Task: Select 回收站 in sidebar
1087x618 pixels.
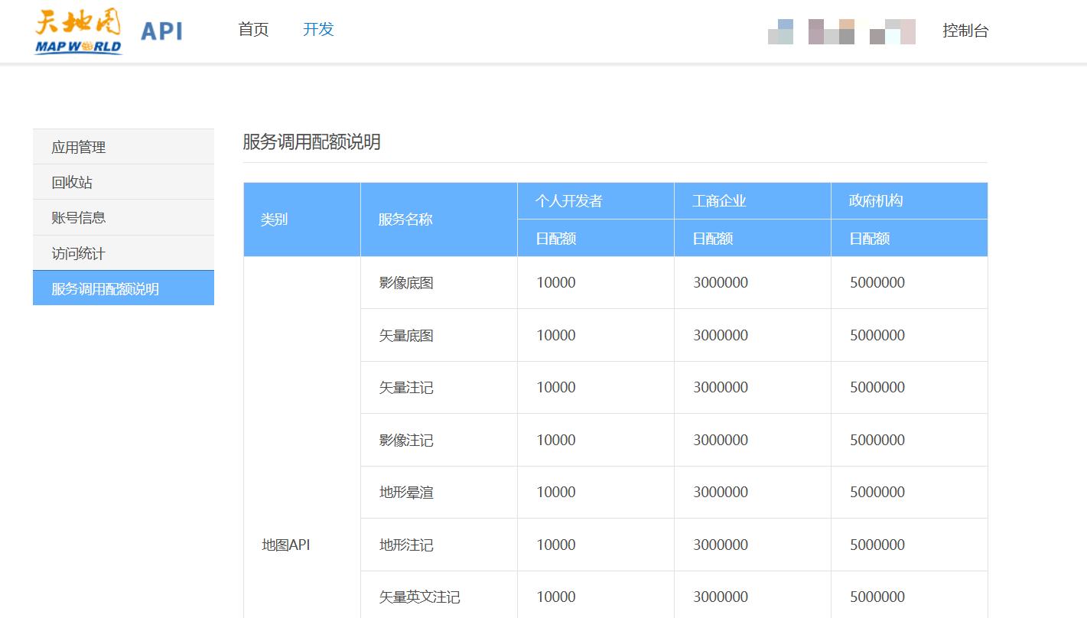Action: coord(123,182)
